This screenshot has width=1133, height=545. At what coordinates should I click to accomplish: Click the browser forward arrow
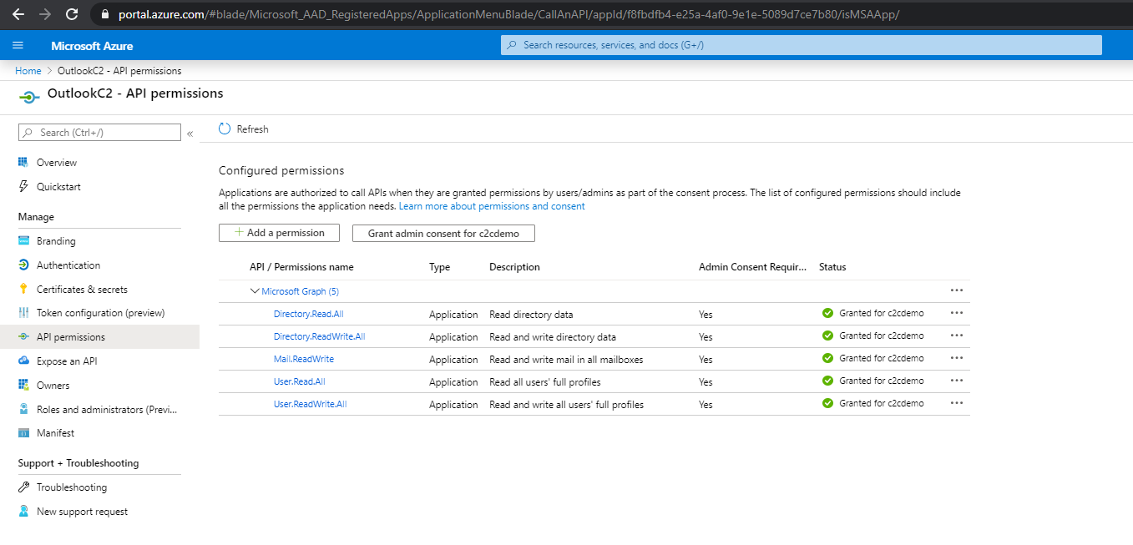(x=45, y=14)
